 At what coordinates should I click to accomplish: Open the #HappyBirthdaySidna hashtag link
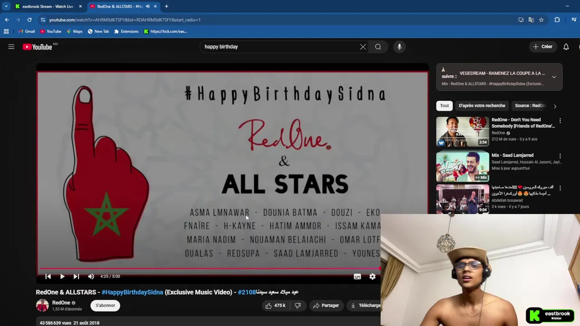point(132,292)
